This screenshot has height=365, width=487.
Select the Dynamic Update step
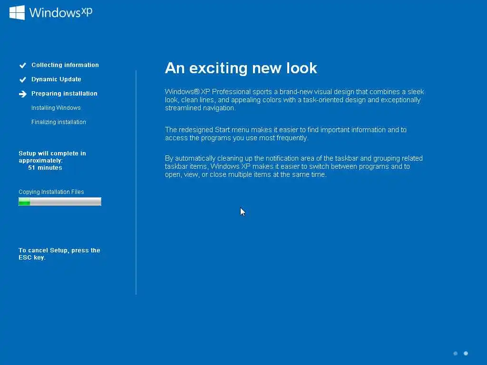point(56,79)
